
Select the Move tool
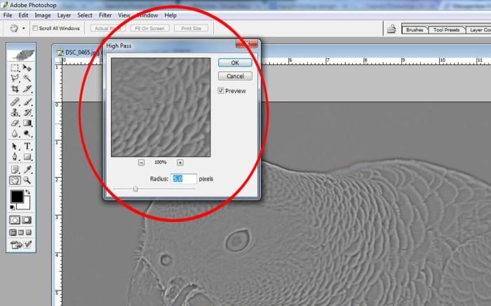27,68
